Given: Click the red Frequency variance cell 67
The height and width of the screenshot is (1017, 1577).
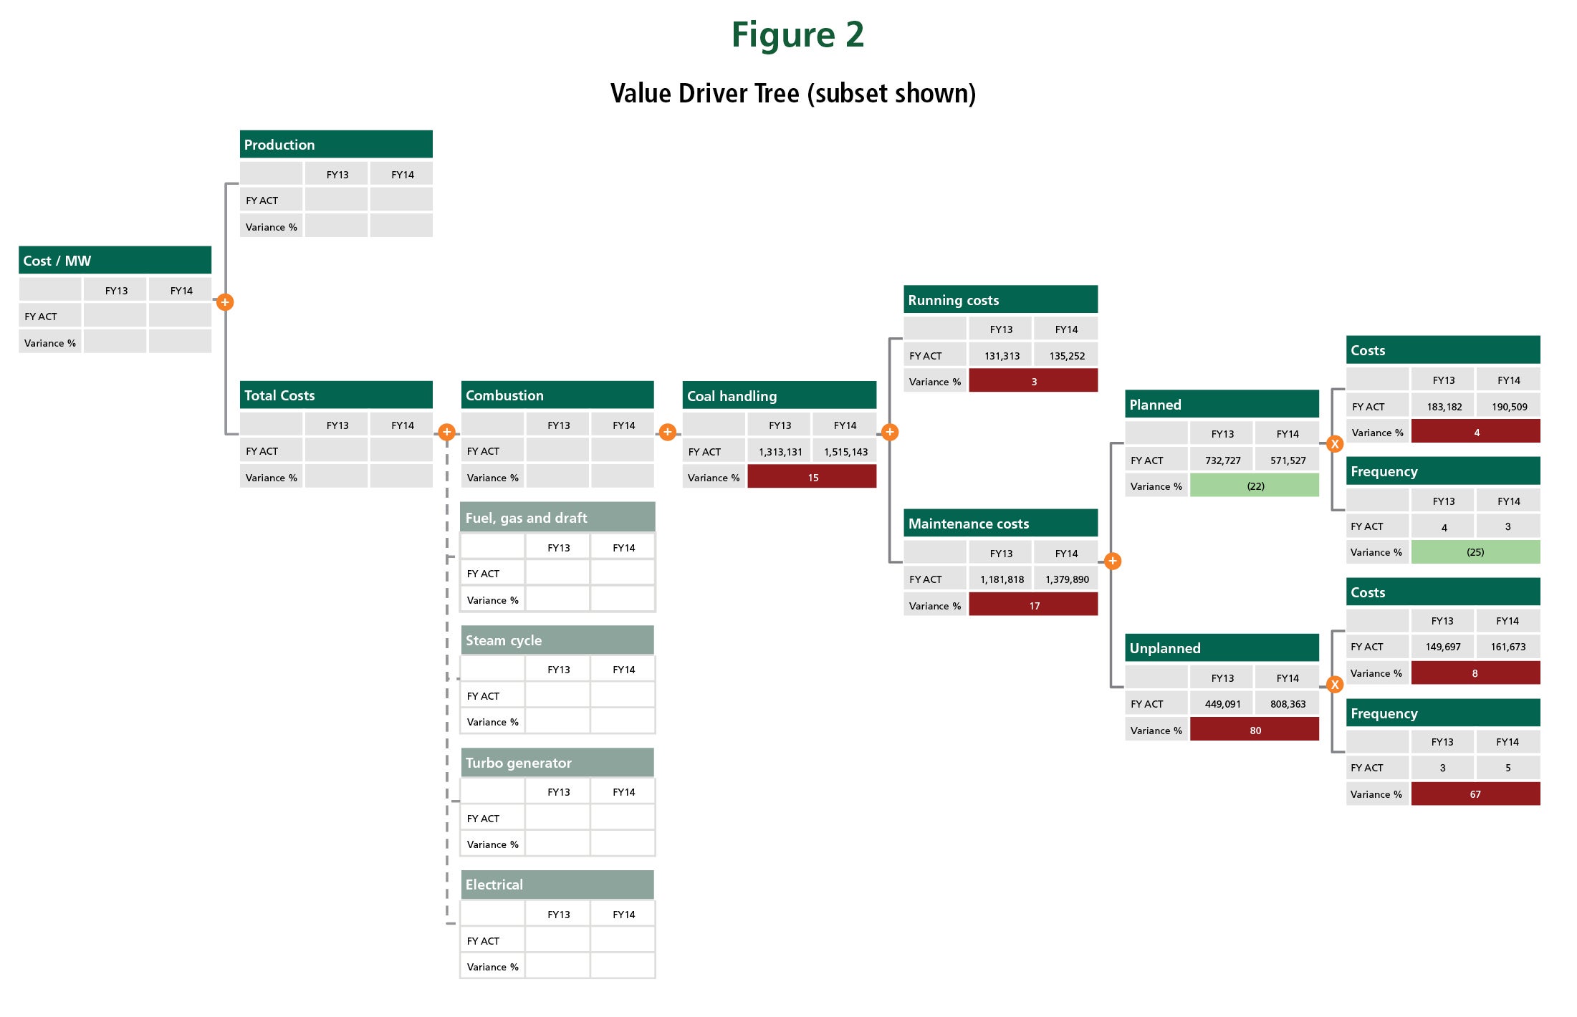Looking at the screenshot, I should click(1475, 794).
